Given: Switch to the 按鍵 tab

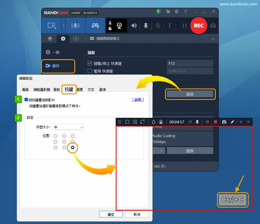Looking at the screenshot, I should coord(69,90).
